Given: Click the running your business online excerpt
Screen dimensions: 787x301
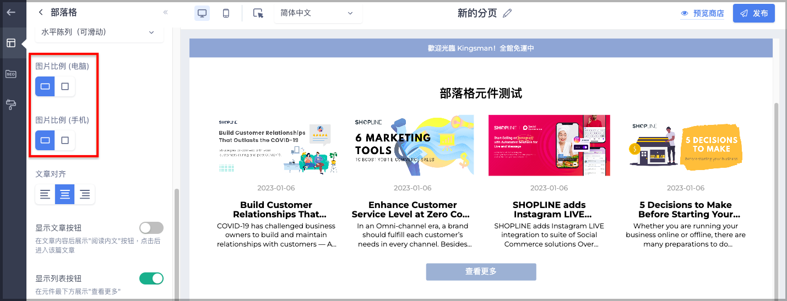Looking at the screenshot, I should coord(686,235).
